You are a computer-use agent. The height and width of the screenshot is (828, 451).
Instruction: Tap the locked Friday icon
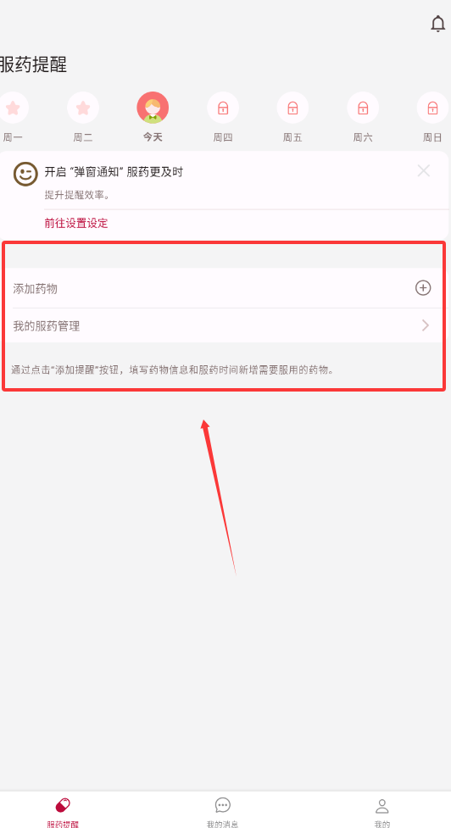point(292,108)
